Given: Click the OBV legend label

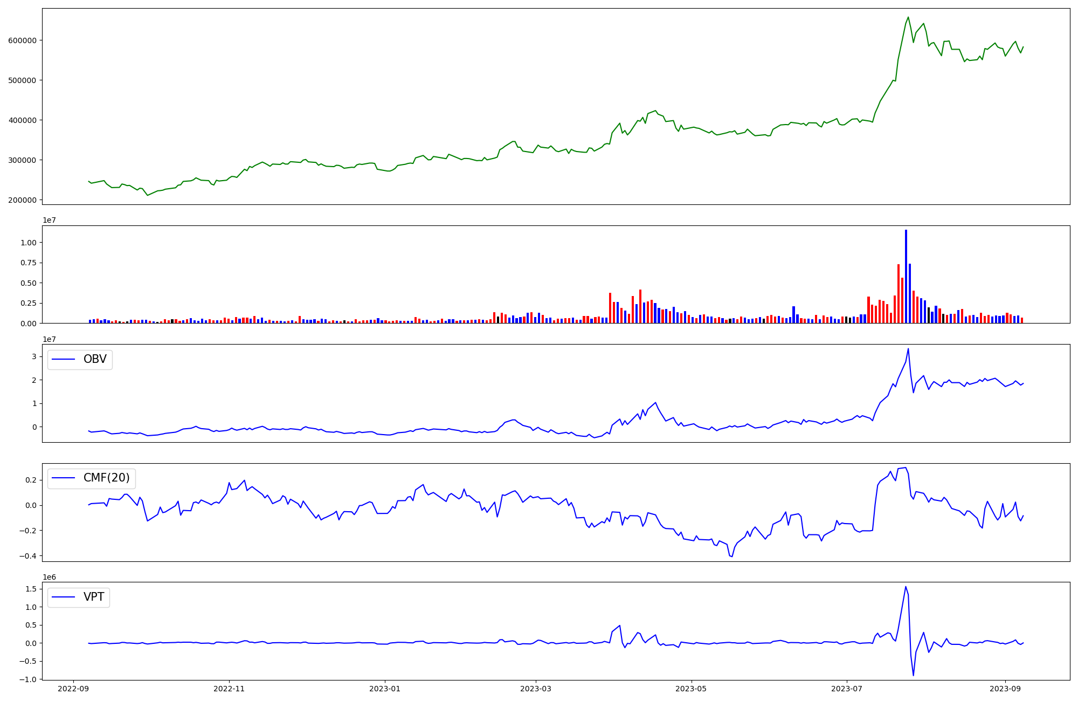Looking at the screenshot, I should (x=95, y=359).
